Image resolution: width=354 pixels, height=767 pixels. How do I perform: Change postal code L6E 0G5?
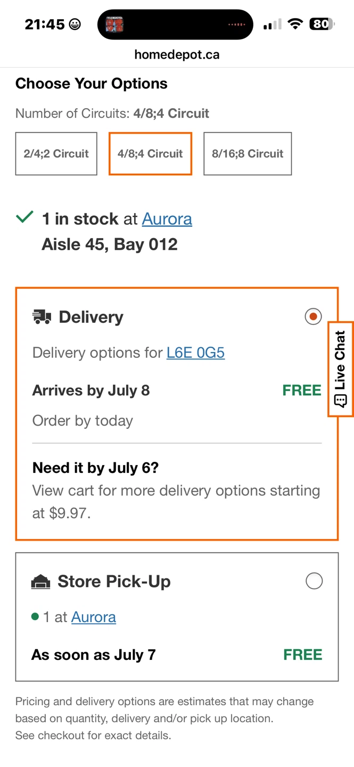(x=196, y=353)
